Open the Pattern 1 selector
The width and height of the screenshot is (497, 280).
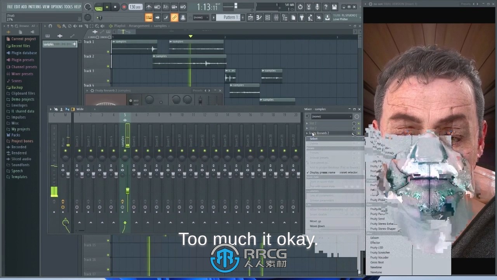tap(230, 17)
